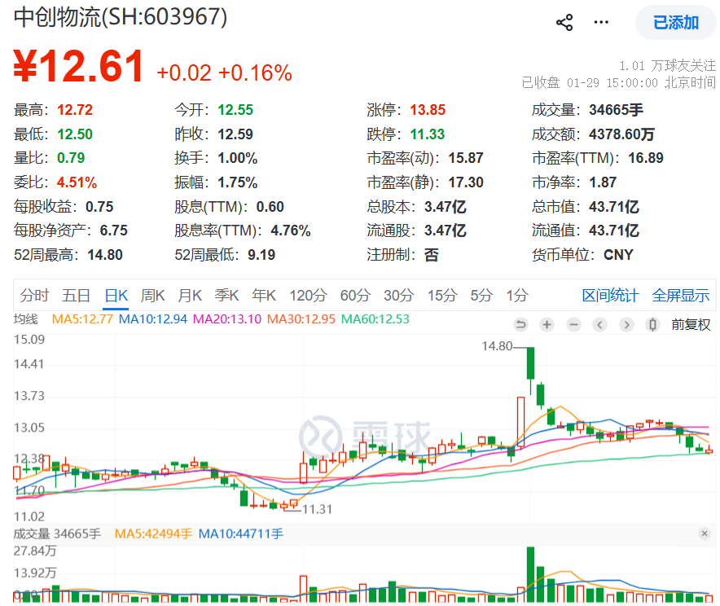Click the candlestick style icon
This screenshot has width=720, height=606.
652,325
